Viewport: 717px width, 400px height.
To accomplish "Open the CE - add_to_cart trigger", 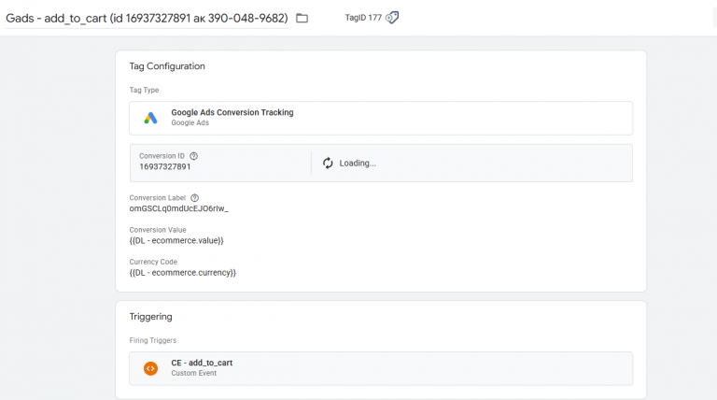I will pyautogui.click(x=381, y=368).
